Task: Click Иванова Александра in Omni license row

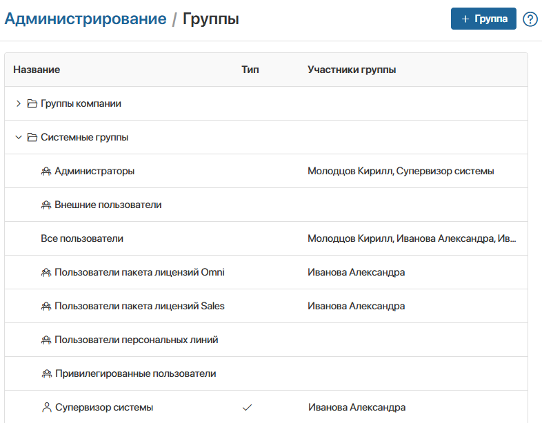Action: tap(356, 272)
